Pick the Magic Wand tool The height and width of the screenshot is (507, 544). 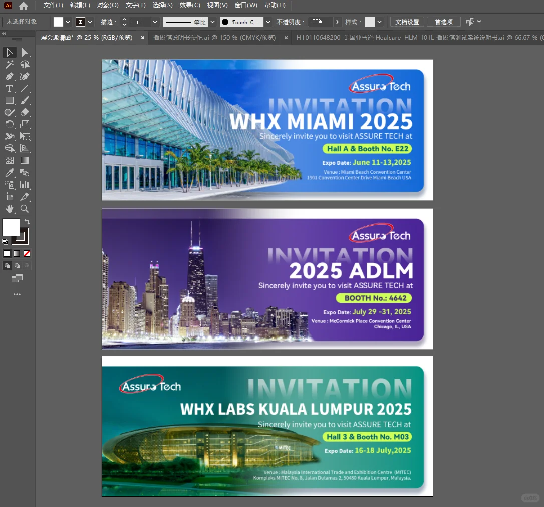[10, 65]
